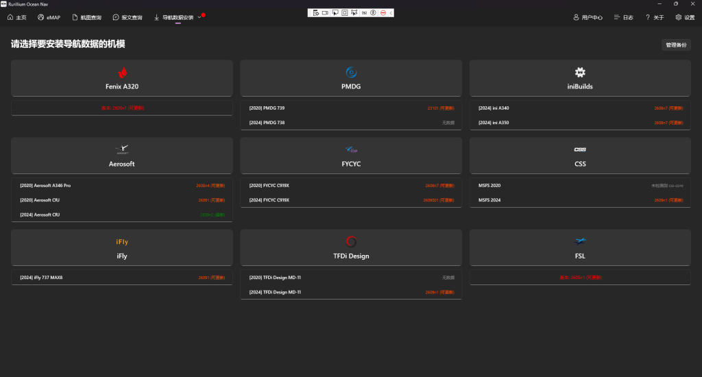The image size is (702, 377).
Task: Open the 报文查询 tab
Action: click(x=128, y=17)
